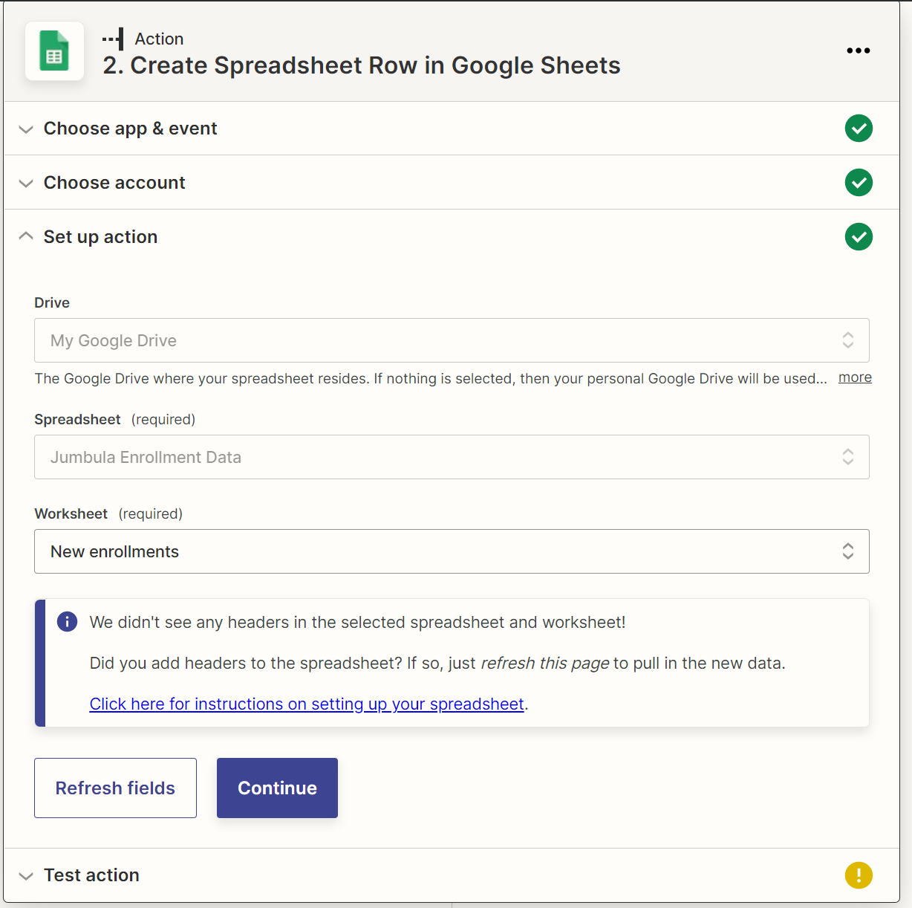
Task: Click the Worksheet field label
Action: pos(71,513)
